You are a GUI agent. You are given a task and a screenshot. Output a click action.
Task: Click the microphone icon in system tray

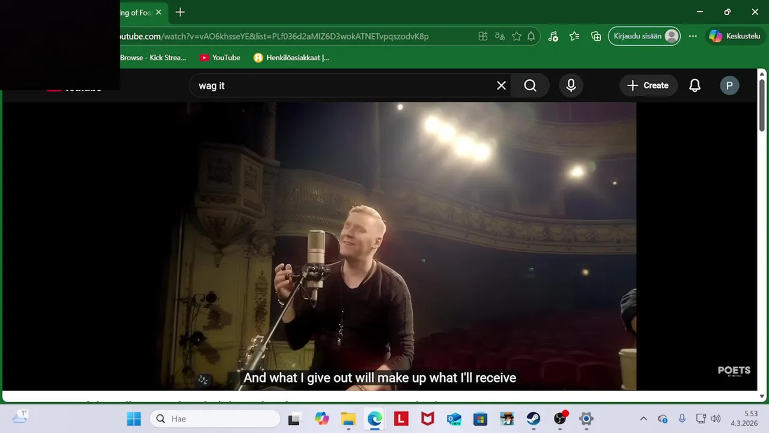(682, 419)
